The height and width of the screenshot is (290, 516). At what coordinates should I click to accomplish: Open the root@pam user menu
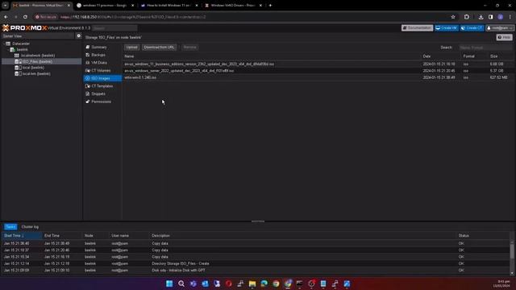coord(500,28)
